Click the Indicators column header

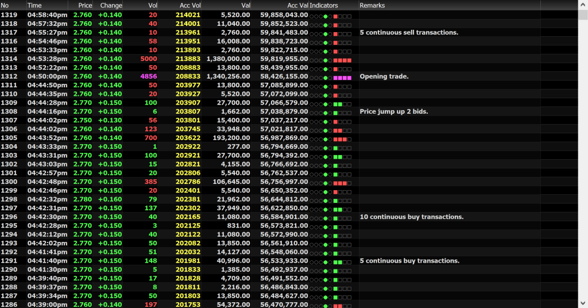(x=324, y=5)
